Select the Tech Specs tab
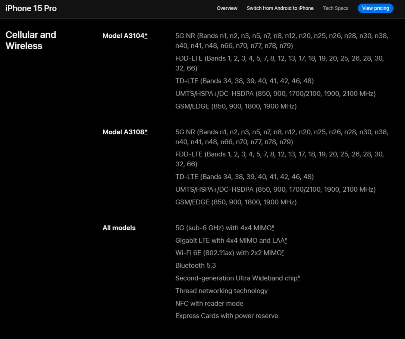 tap(335, 8)
